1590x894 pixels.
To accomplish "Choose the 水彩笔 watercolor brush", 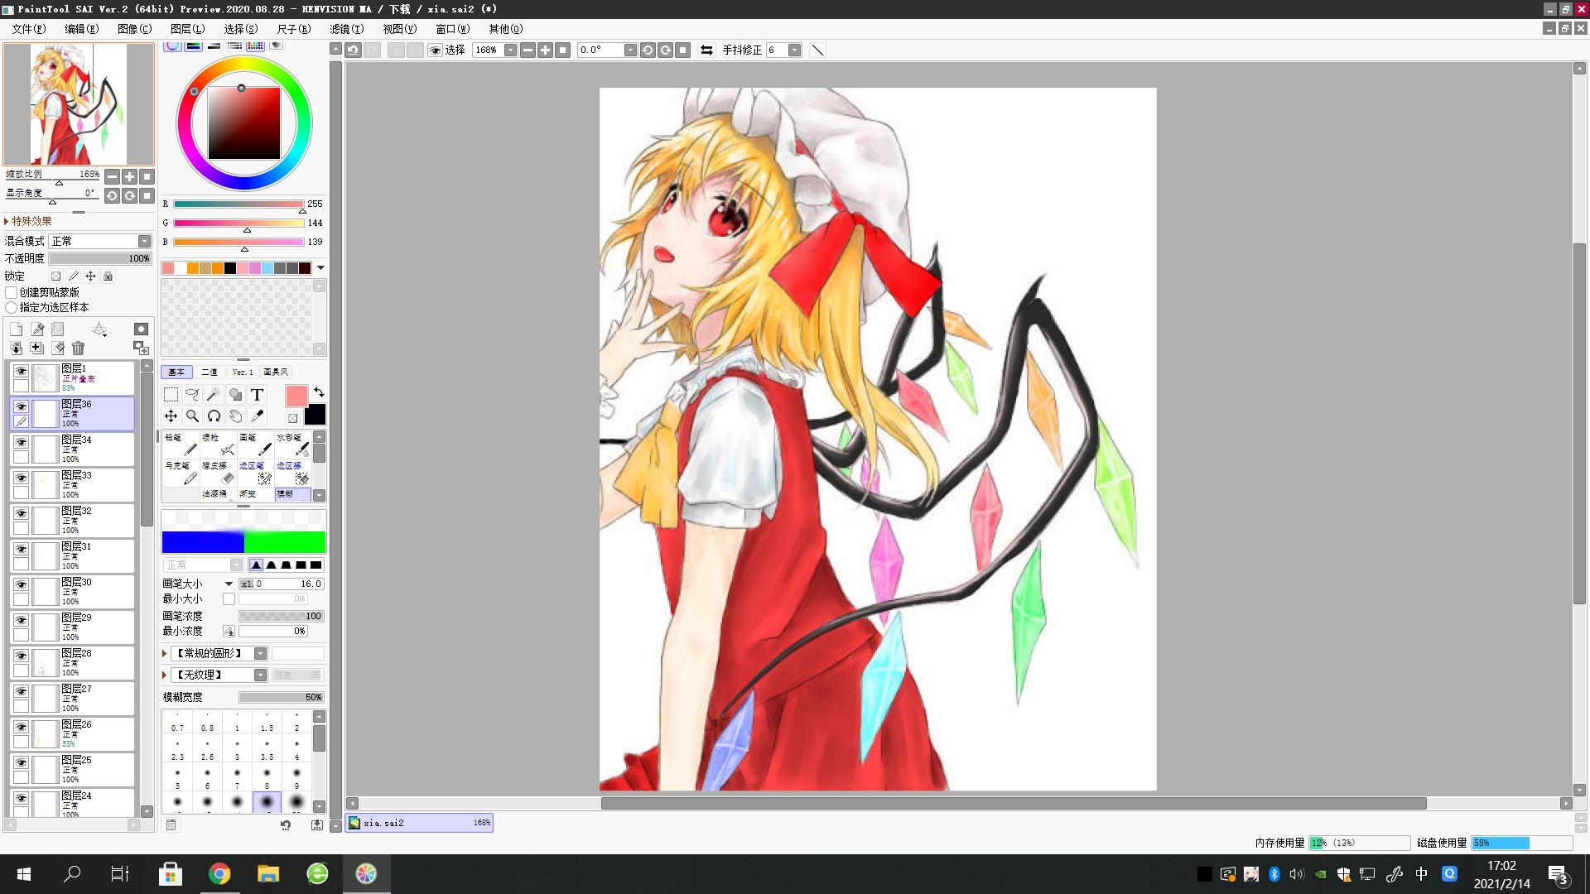I will [292, 445].
